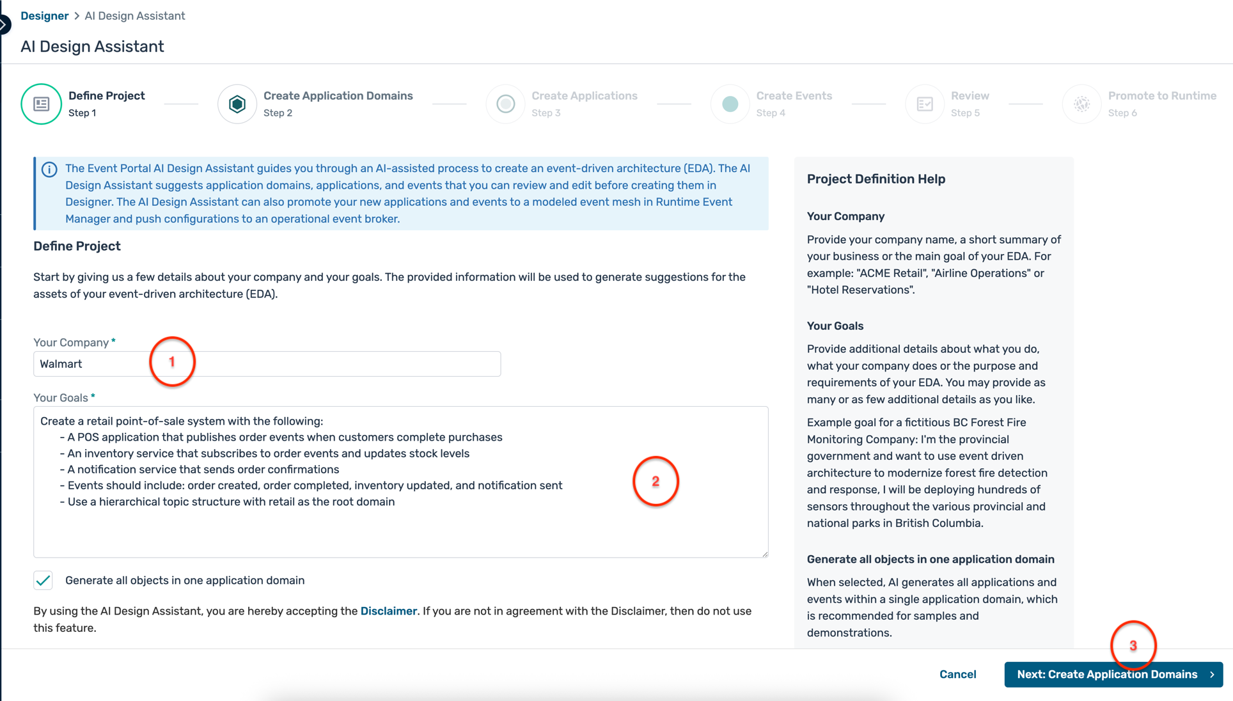Screen dimensions: 1233x701
Task: Click inside the Your Goals text area
Action: pyautogui.click(x=400, y=524)
